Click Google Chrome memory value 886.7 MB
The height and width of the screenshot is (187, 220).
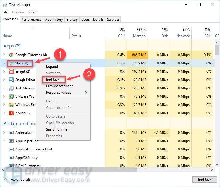click(x=139, y=55)
